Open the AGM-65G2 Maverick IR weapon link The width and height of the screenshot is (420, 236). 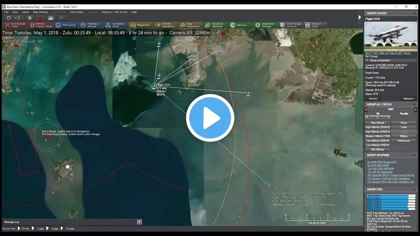coord(382,162)
